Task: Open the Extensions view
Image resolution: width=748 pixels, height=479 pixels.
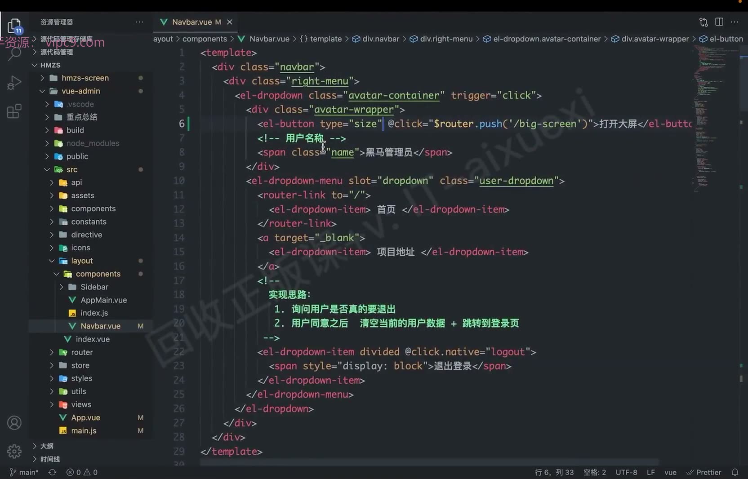Action: coord(14,111)
